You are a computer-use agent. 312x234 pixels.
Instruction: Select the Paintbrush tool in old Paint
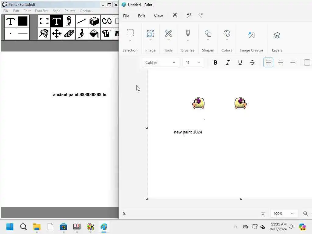tap(82, 34)
